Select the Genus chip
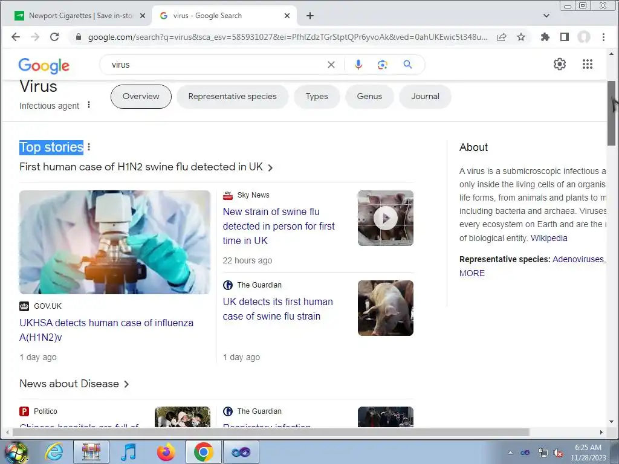619x464 pixels. (369, 96)
